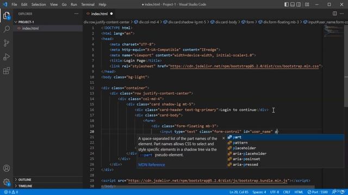Open the Accounts icon in activity bar

click(x=7, y=168)
